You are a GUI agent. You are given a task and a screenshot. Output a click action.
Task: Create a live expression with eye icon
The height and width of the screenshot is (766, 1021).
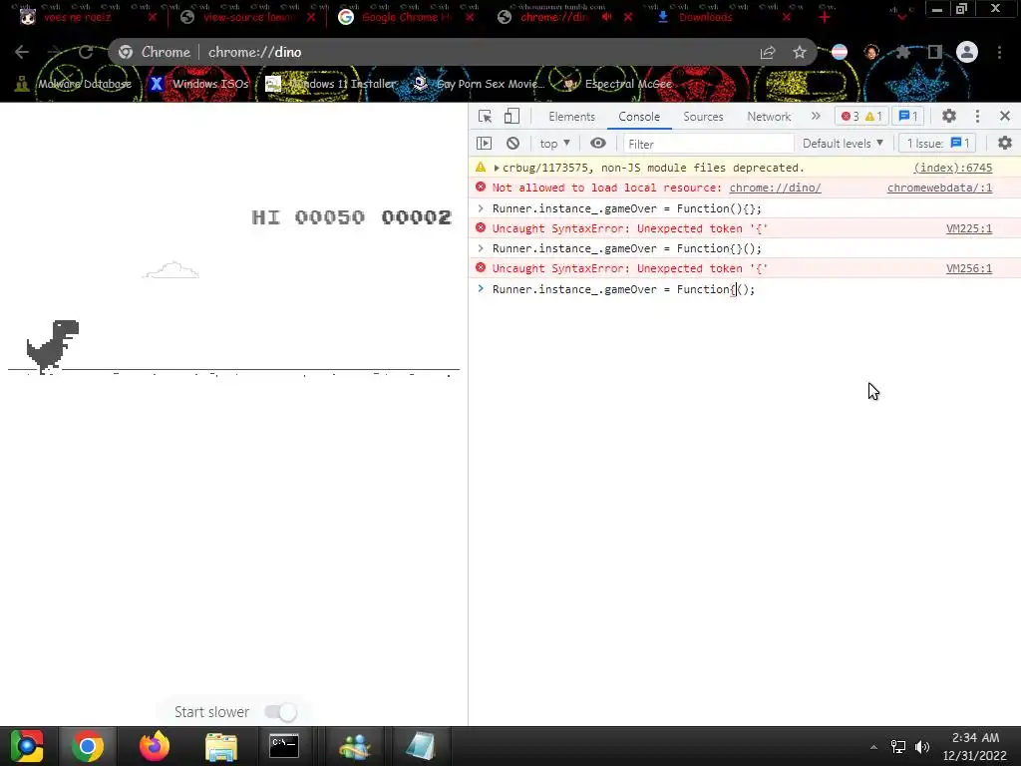(598, 144)
